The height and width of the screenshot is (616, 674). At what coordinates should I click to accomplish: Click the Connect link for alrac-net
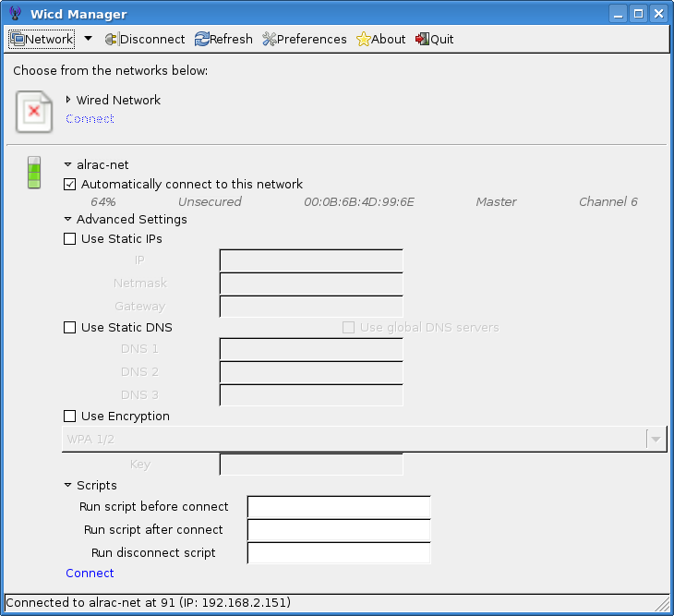pos(90,574)
